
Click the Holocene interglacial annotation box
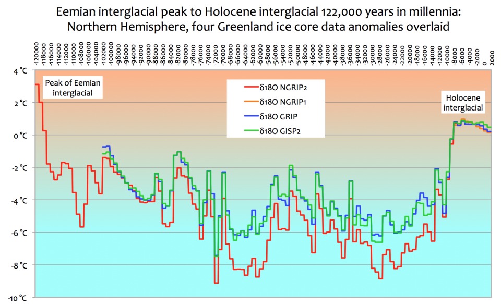click(463, 102)
